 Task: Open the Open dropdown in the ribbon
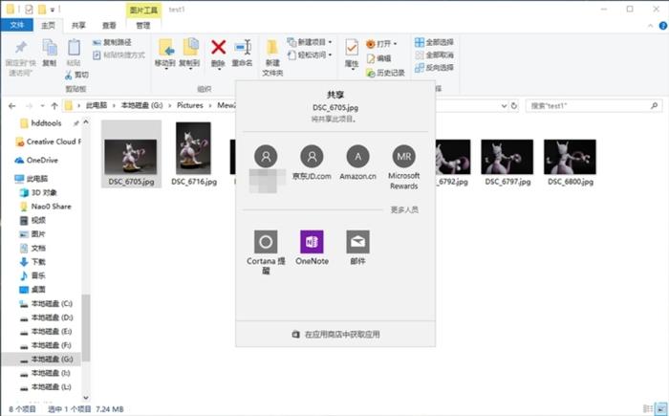tap(381, 44)
